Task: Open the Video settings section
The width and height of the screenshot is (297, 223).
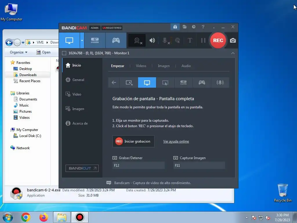Action: pos(82,94)
